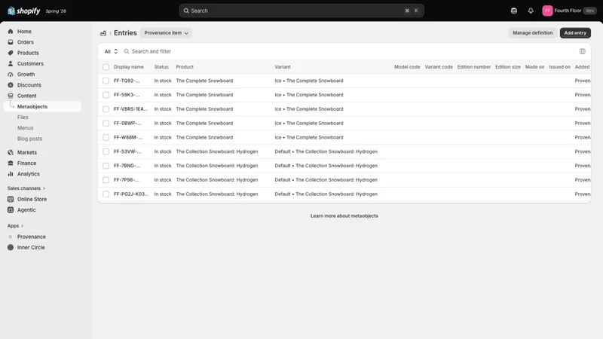603x339 pixels.
Task: Select the FF-PG2J-K03 entry checkbox
Action: tap(106, 194)
